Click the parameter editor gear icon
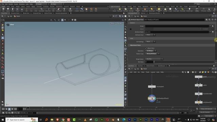 (x=206, y=20)
